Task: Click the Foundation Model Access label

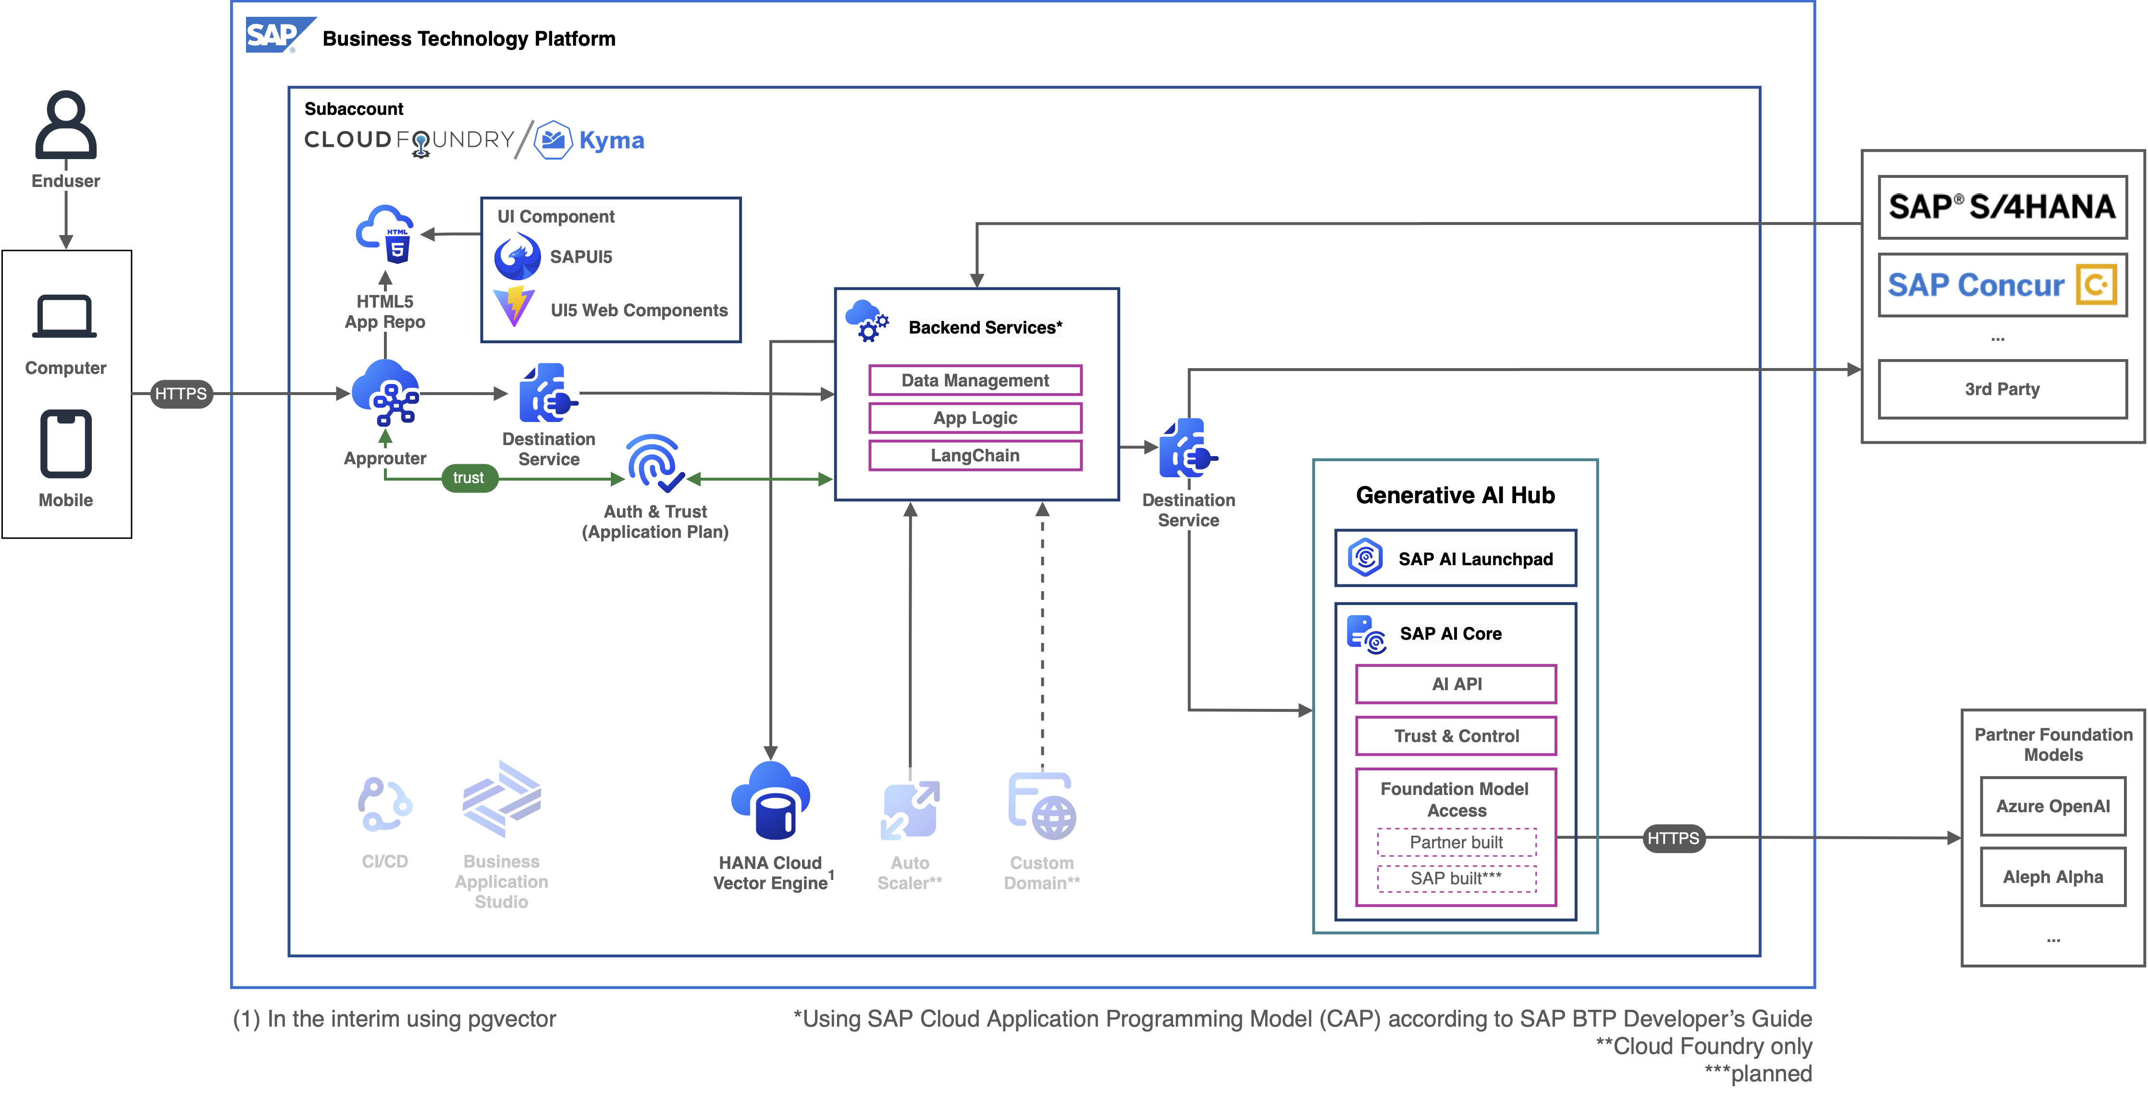Action: point(1455,799)
